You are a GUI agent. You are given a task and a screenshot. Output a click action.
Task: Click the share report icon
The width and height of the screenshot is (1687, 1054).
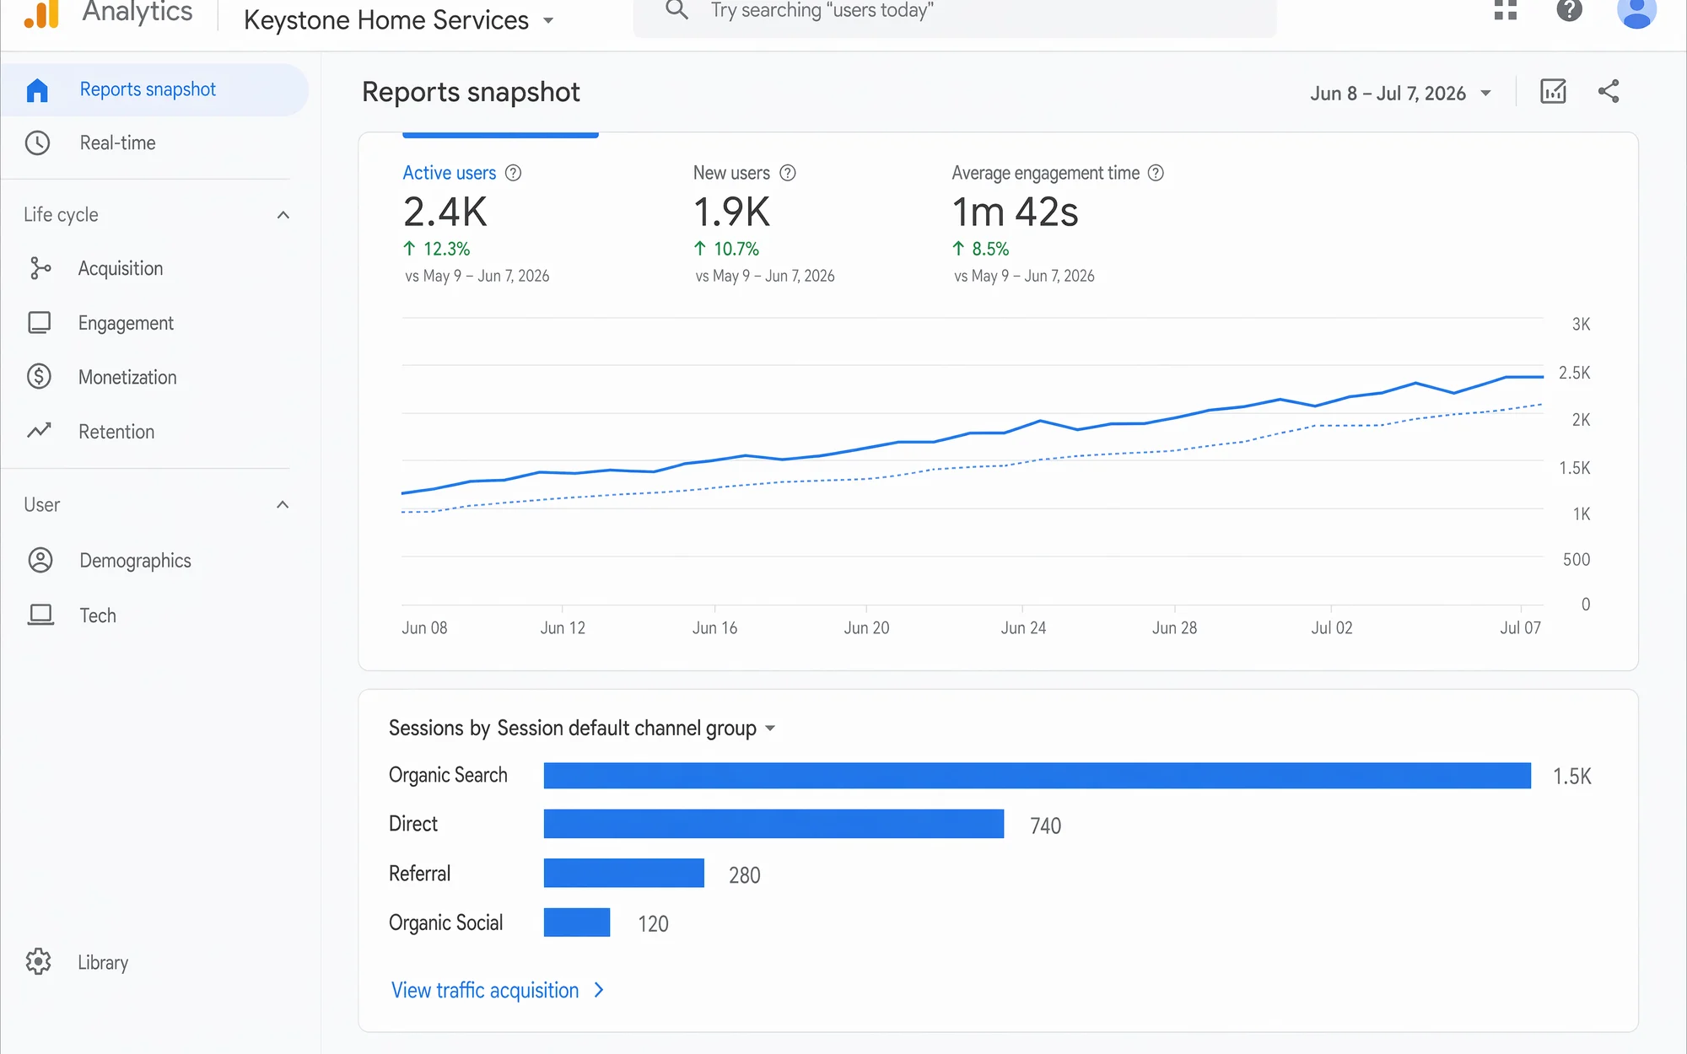tap(1609, 91)
